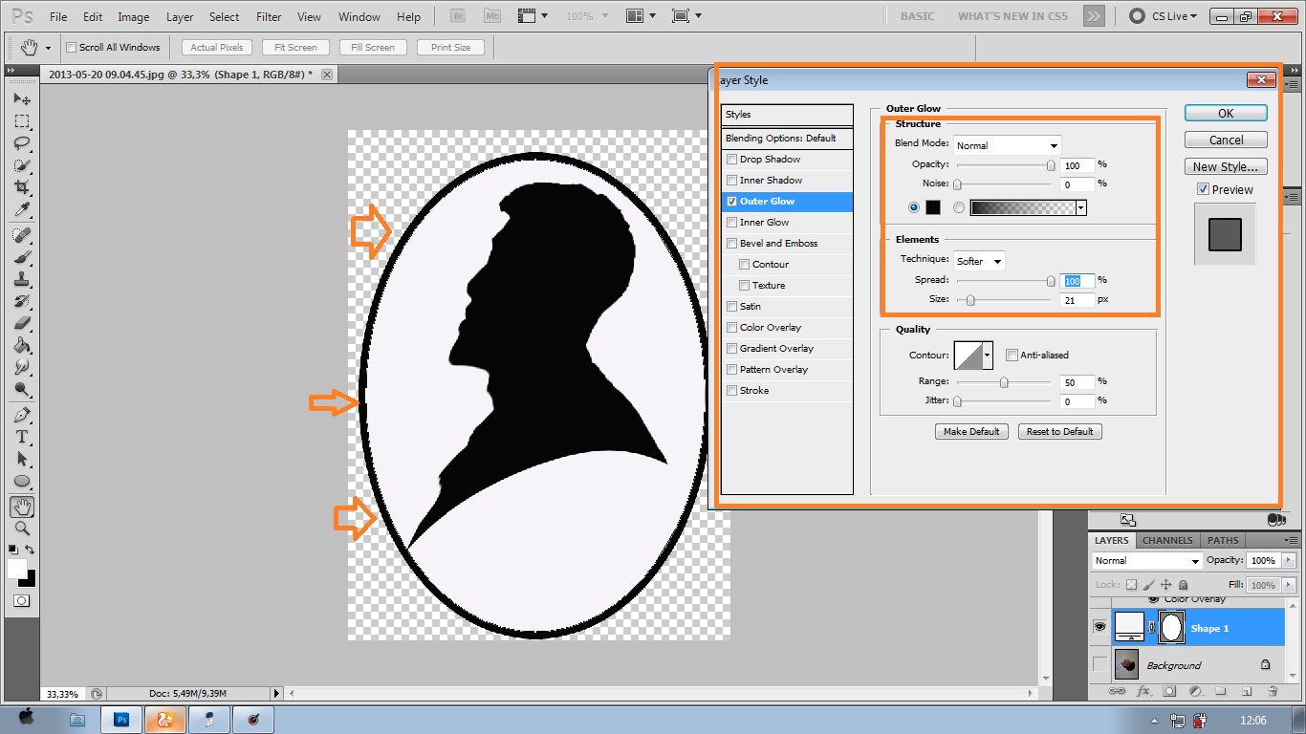Enable the Drop Shadow checkbox
Viewport: 1306px width, 734px height.
pyautogui.click(x=732, y=160)
